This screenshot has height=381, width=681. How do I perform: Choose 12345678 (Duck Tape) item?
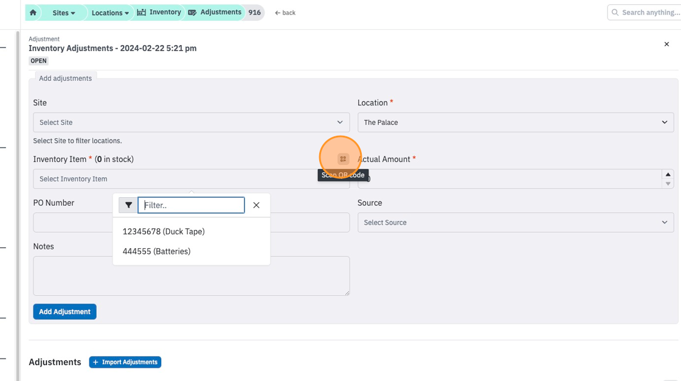click(x=191, y=231)
